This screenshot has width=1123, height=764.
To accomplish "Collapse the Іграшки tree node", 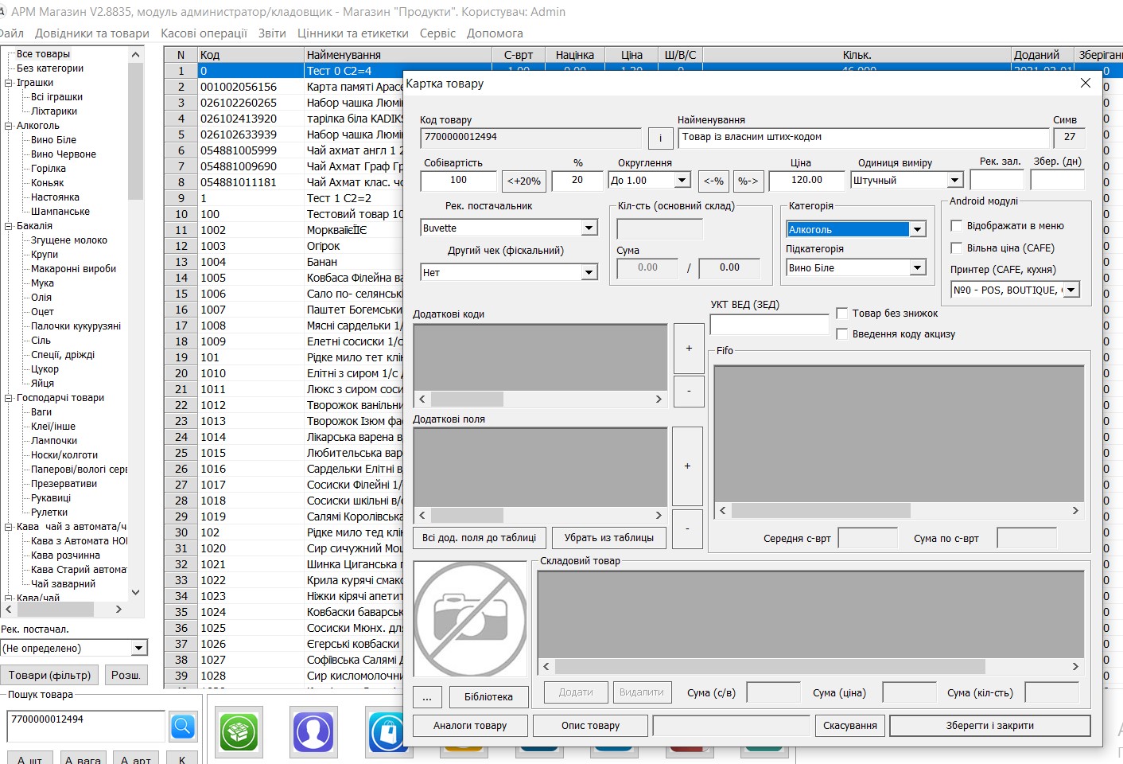I will [9, 83].
